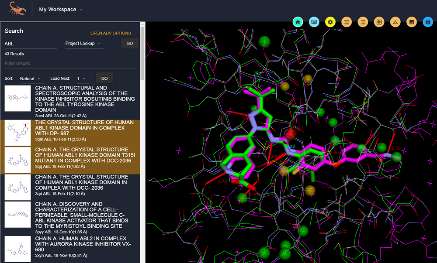
Task: Click the Filter results input field
Action: pyautogui.click(x=70, y=64)
